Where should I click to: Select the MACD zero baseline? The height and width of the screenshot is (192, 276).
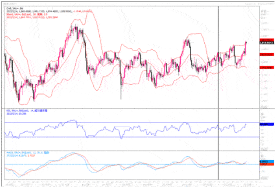pyautogui.click(x=131, y=165)
